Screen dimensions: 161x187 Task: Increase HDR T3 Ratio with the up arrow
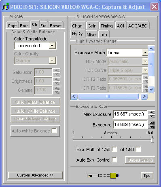(x=145, y=86)
